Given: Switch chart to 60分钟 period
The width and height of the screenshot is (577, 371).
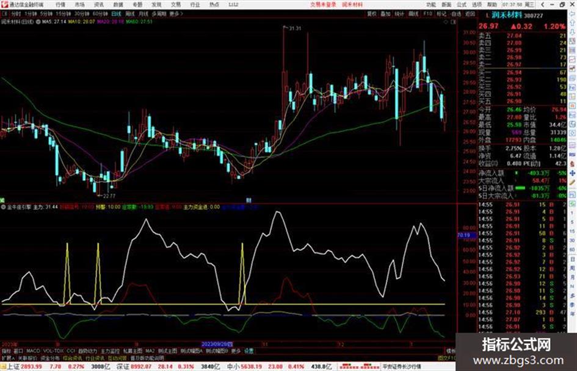Looking at the screenshot, I should 100,13.
